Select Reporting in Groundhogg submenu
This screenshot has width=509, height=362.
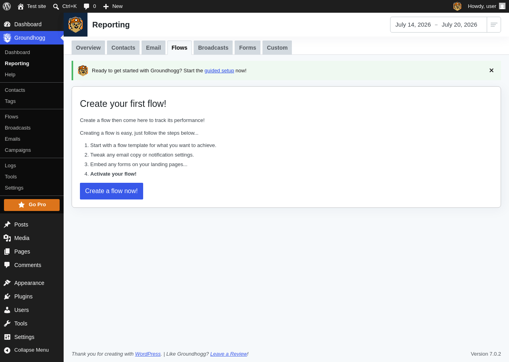click(x=32, y=64)
